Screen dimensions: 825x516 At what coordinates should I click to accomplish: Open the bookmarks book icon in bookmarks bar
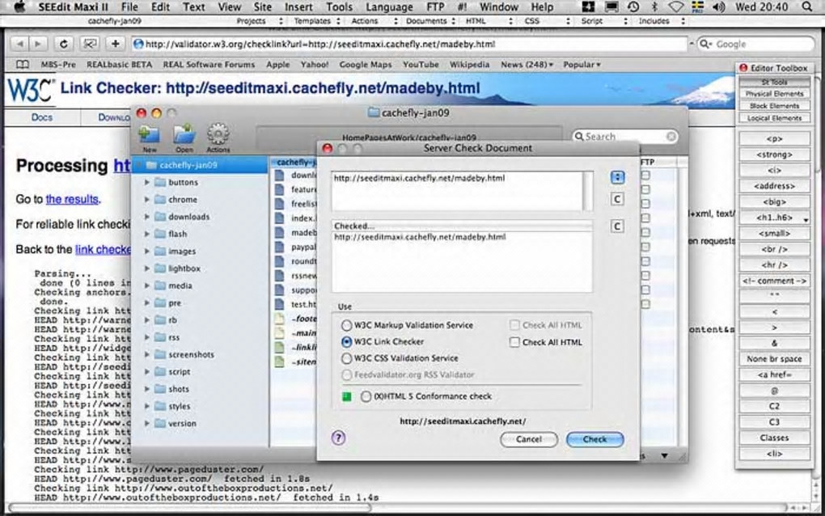click(22, 65)
